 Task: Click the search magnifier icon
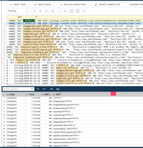tap(32, 89)
